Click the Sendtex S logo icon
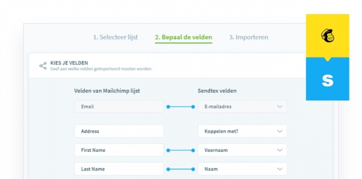 coord(327,81)
